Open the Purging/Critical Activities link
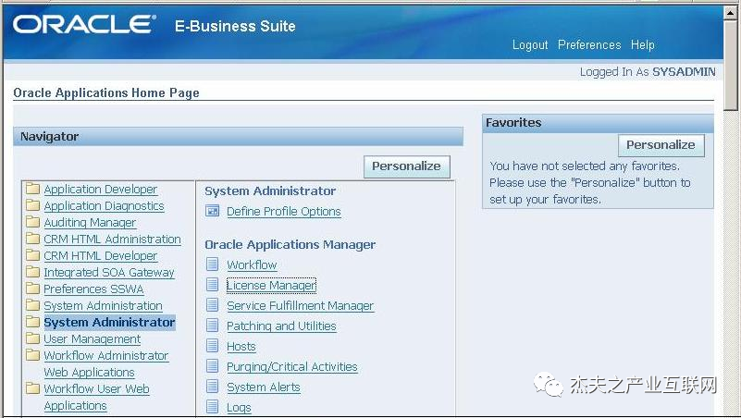This screenshot has width=741, height=418. 292,366
